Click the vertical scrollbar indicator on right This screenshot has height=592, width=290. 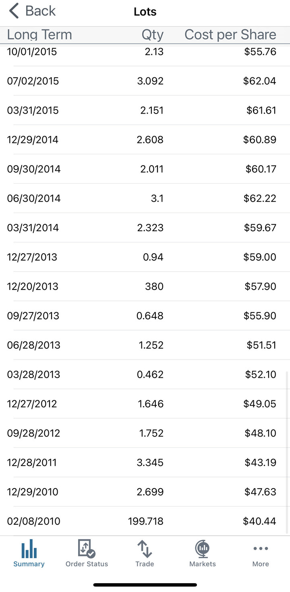(288, 451)
